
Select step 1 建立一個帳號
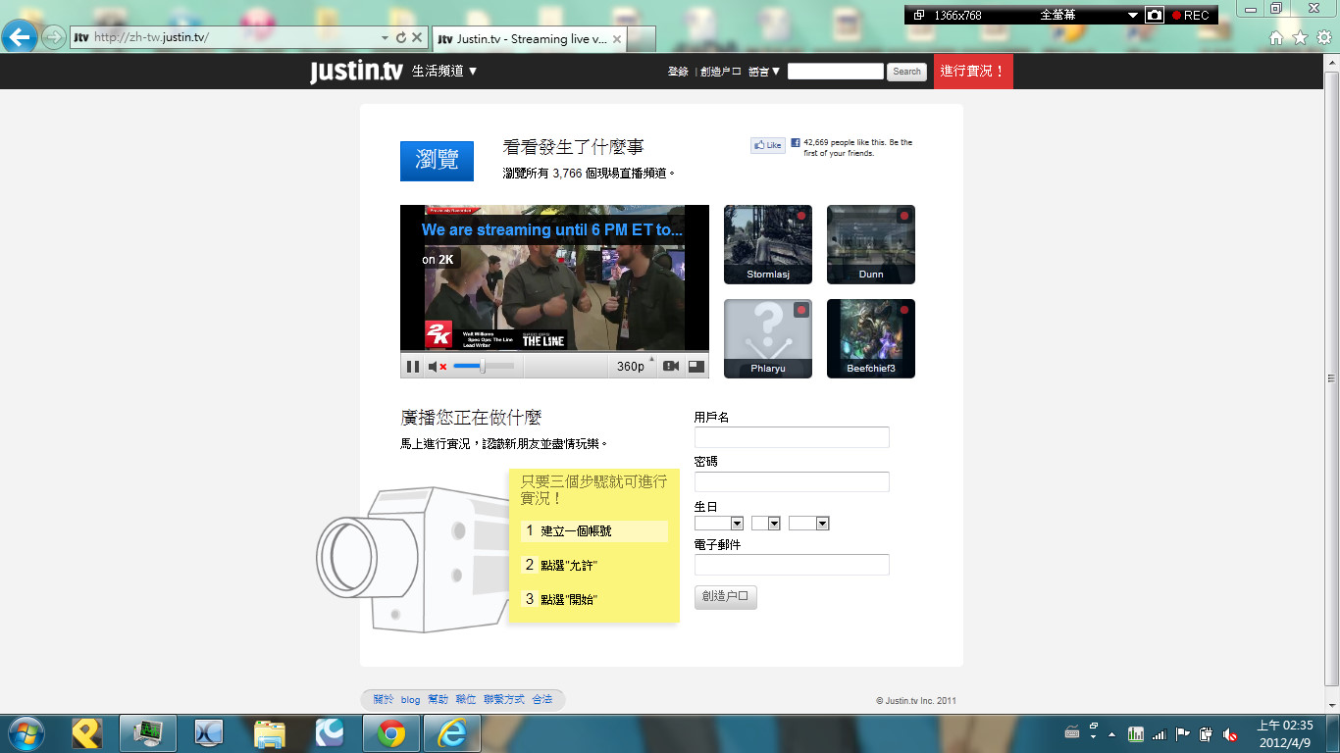point(594,530)
